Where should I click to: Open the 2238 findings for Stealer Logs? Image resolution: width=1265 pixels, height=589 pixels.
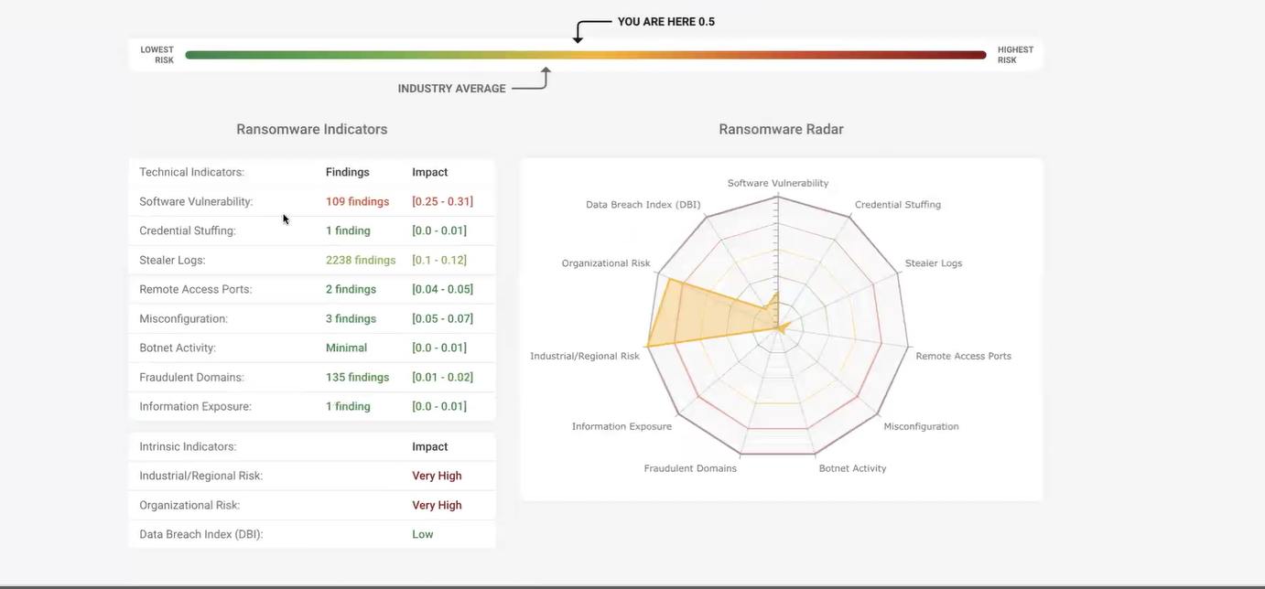pyautogui.click(x=361, y=260)
